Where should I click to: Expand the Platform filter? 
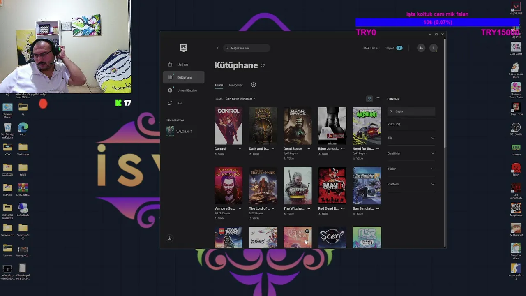pyautogui.click(x=411, y=184)
